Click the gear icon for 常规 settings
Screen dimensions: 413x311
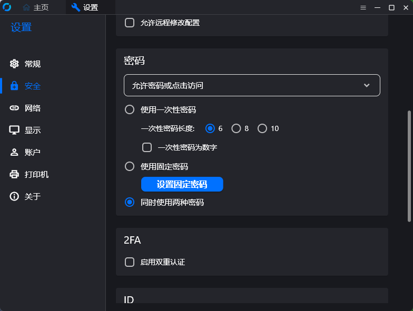click(14, 64)
